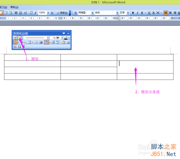Sort ascending A-Z icon
The width and height of the screenshot is (180, 159).
[x=15, y=47]
